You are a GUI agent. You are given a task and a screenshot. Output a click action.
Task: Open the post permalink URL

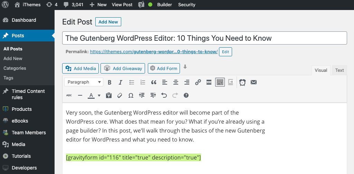(x=154, y=52)
